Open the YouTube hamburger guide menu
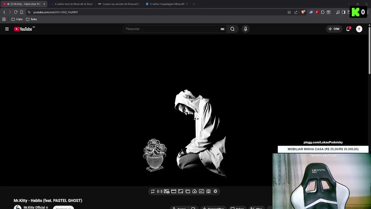The width and height of the screenshot is (371, 209). [7, 29]
